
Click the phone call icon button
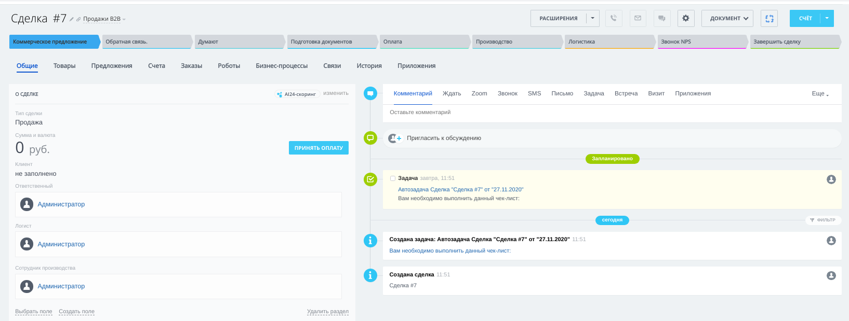coord(614,18)
